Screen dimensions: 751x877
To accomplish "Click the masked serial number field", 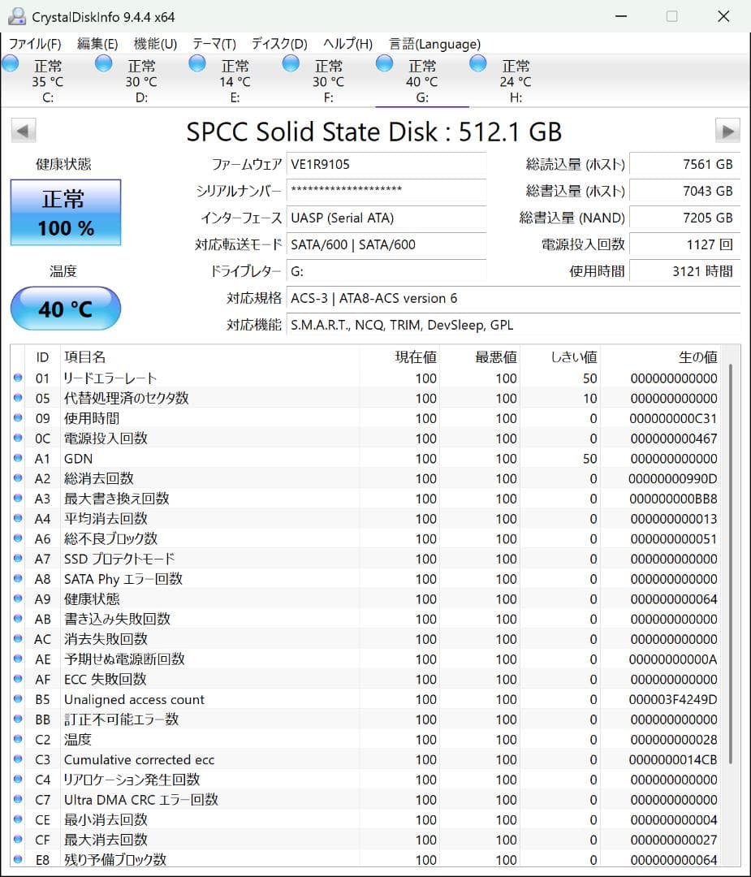I will point(386,191).
